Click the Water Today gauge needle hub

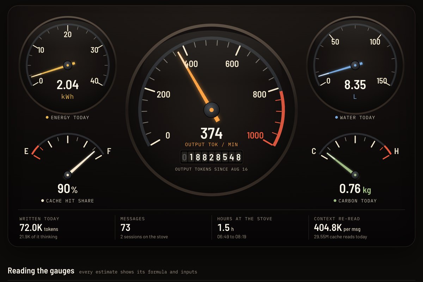pyautogui.click(x=355, y=65)
